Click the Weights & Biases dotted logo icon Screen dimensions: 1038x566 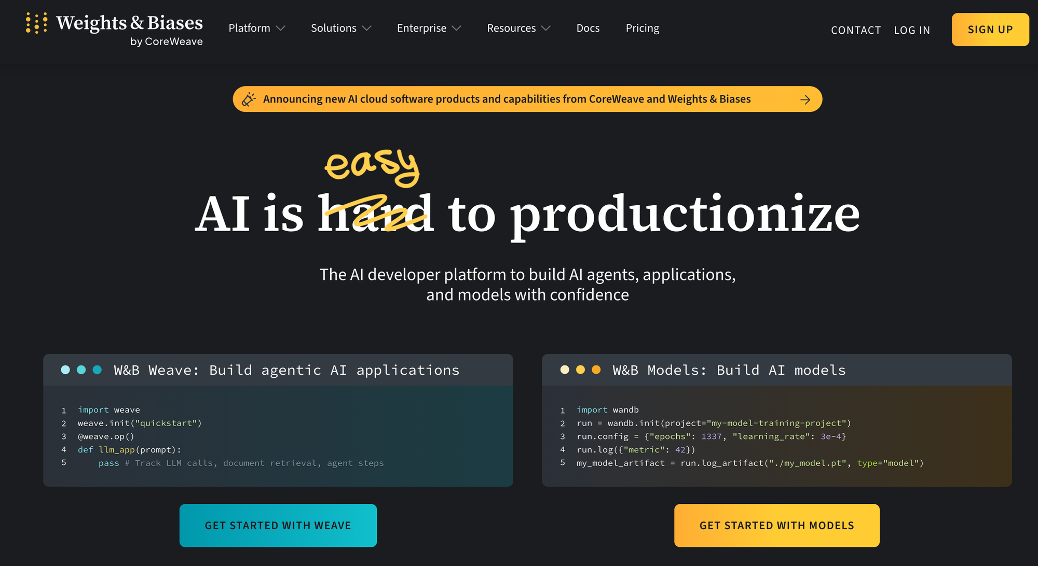[36, 23]
